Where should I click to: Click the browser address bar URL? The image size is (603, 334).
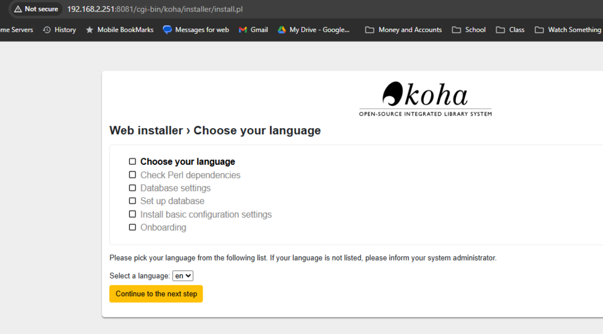pyautogui.click(x=155, y=9)
